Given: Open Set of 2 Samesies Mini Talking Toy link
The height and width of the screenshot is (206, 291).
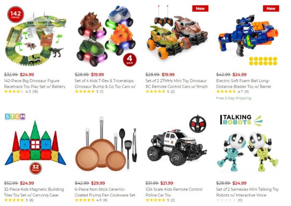Looking at the screenshot, I should click(x=247, y=192).
